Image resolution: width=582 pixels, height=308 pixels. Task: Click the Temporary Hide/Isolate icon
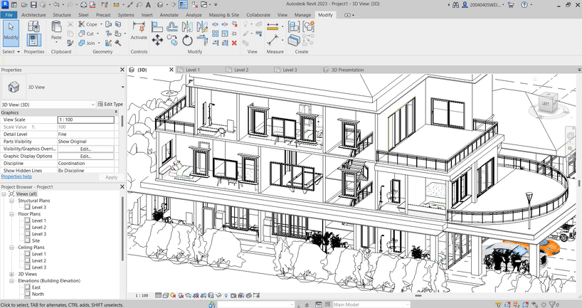coord(218,295)
